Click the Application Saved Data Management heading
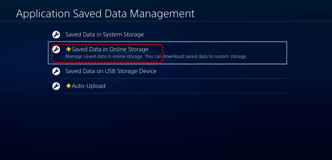Viewport: 332px width, 160px height. [105, 14]
